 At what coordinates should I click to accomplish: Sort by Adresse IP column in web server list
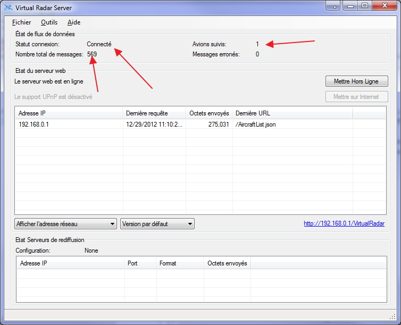(69, 113)
